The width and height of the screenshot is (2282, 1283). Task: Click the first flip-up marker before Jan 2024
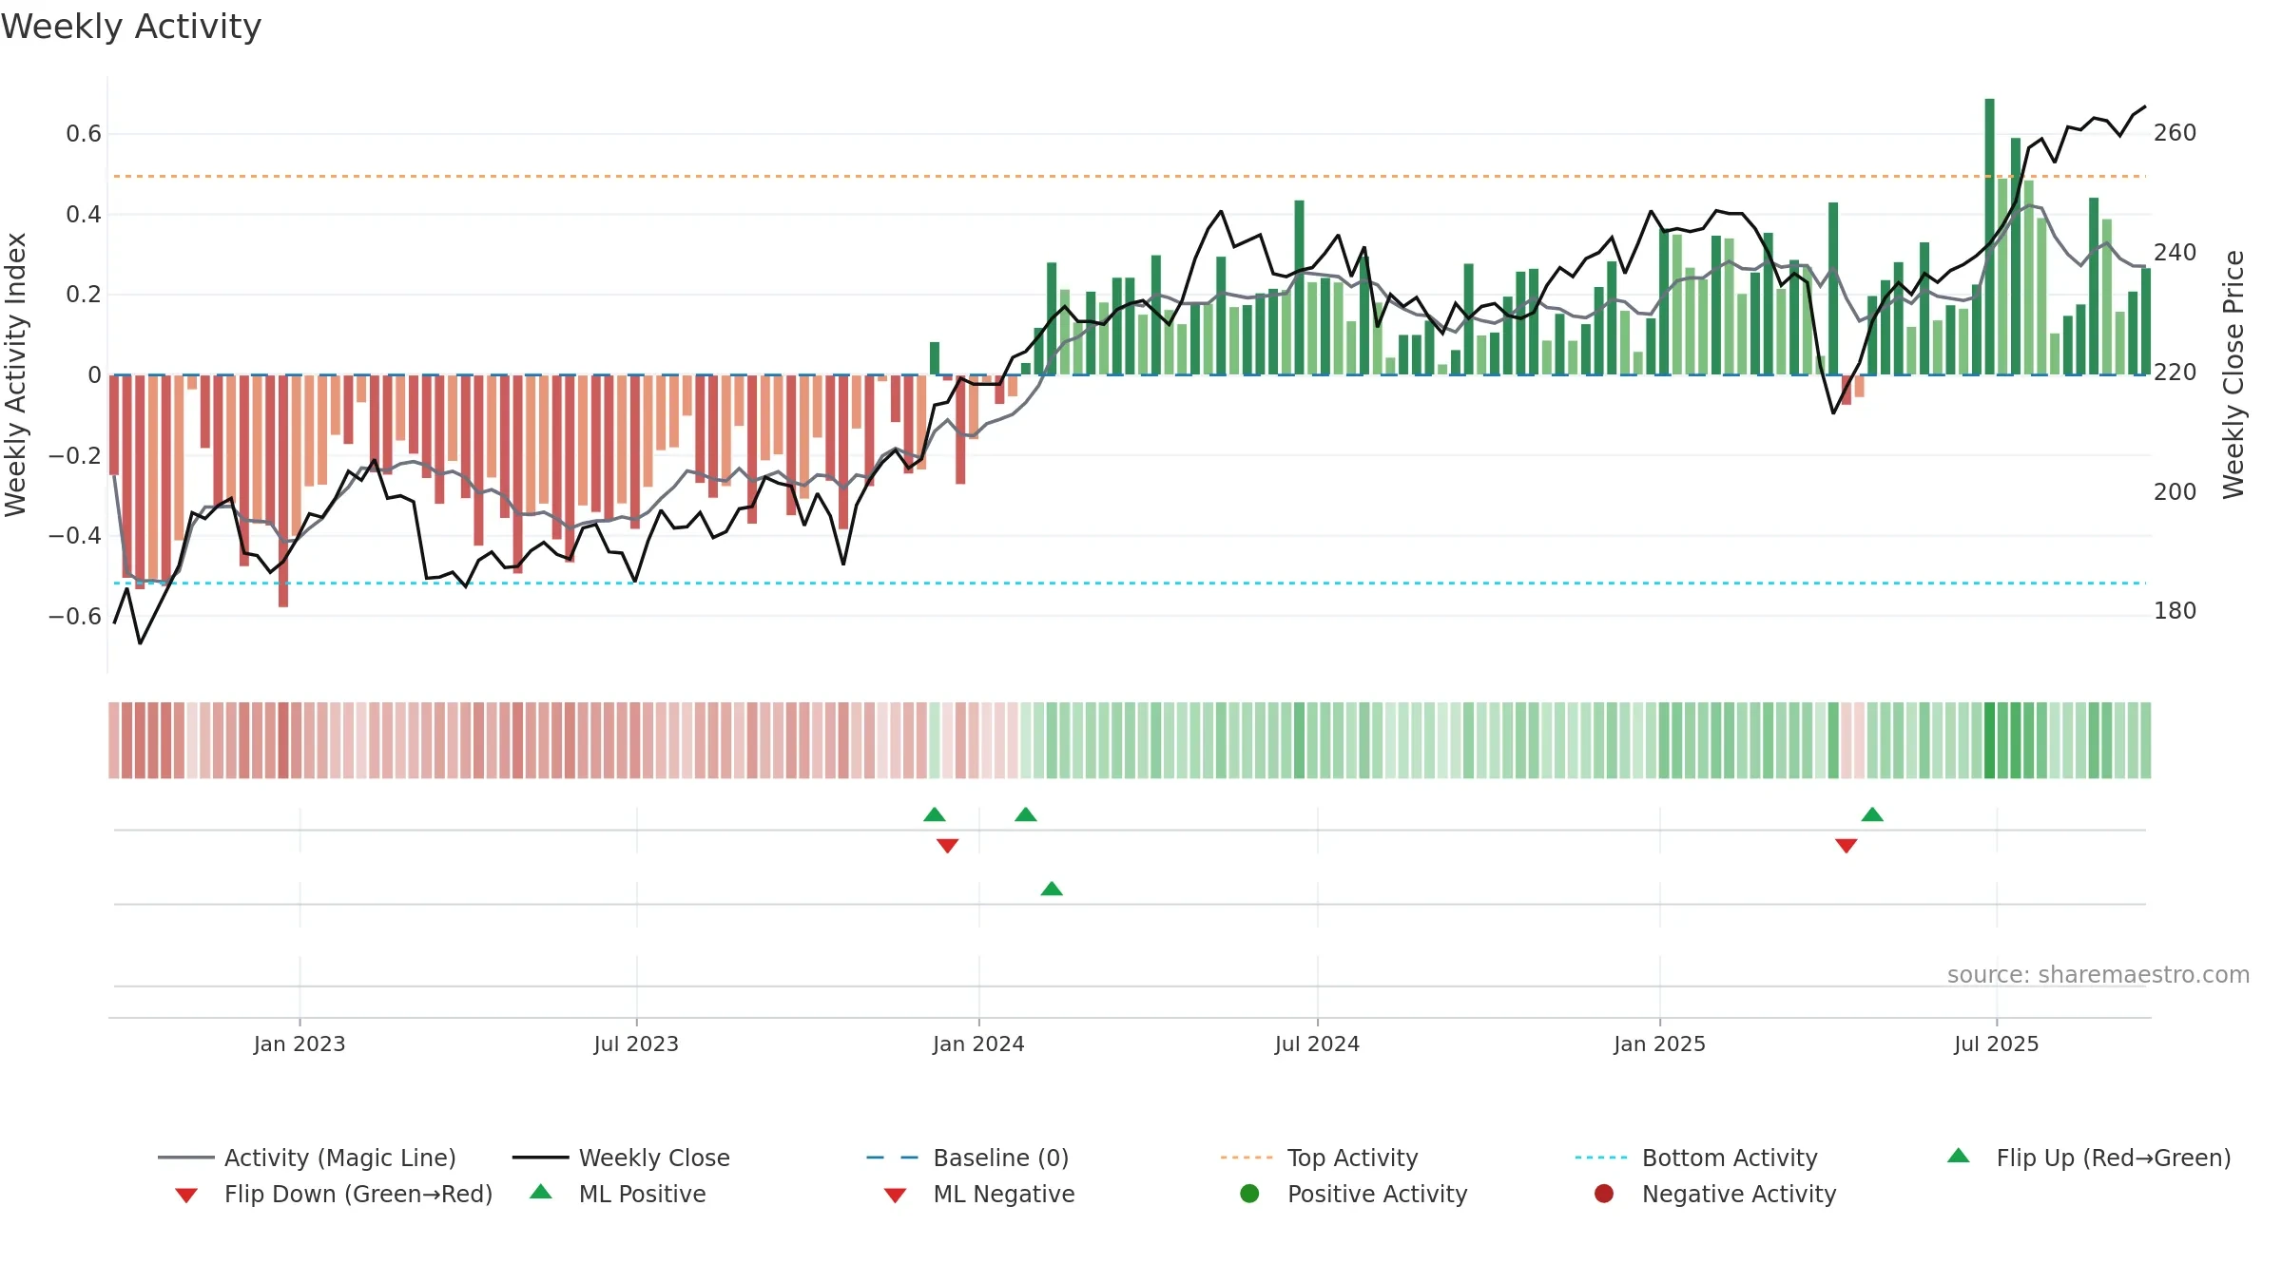click(935, 814)
